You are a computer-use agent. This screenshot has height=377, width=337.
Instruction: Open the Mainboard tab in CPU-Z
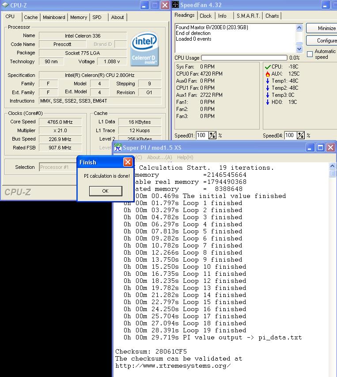coord(54,17)
